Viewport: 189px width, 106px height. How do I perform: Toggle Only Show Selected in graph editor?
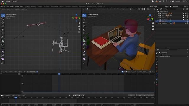tap(123, 72)
